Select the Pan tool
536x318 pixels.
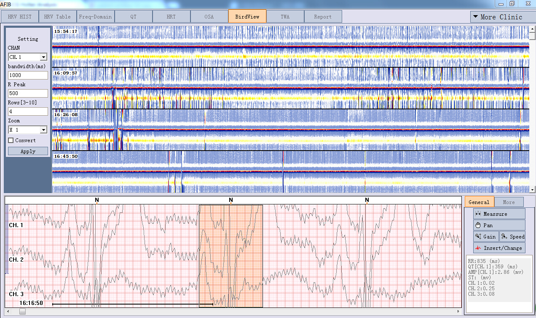[499, 225]
